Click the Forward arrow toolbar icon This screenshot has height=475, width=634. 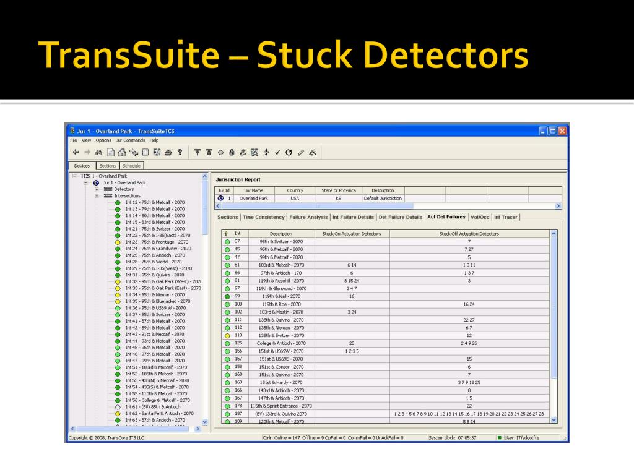[x=87, y=152]
